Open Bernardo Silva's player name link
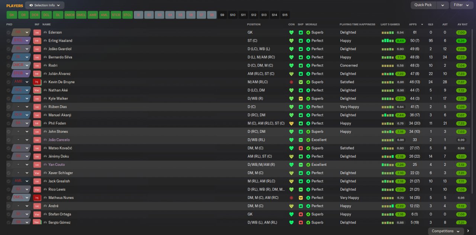 click(60, 57)
